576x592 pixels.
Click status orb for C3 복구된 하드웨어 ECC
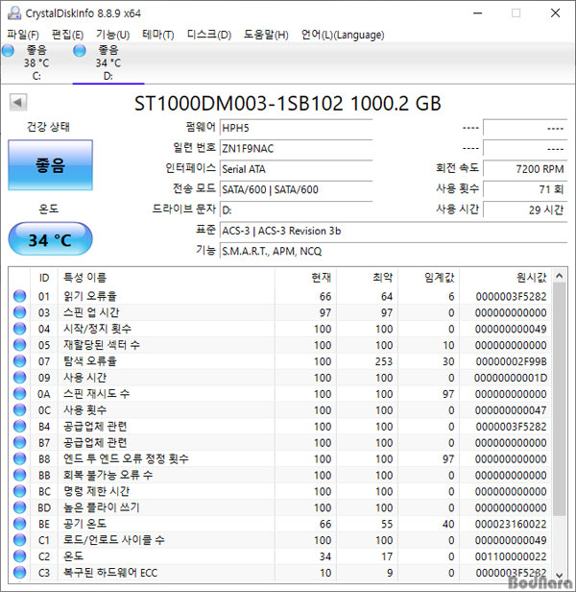(19, 573)
